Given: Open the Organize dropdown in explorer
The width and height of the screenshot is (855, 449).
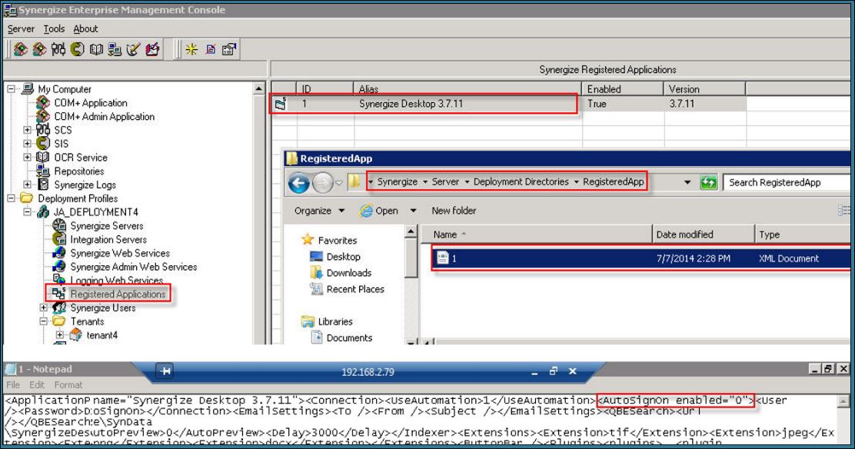Looking at the screenshot, I should (x=320, y=211).
